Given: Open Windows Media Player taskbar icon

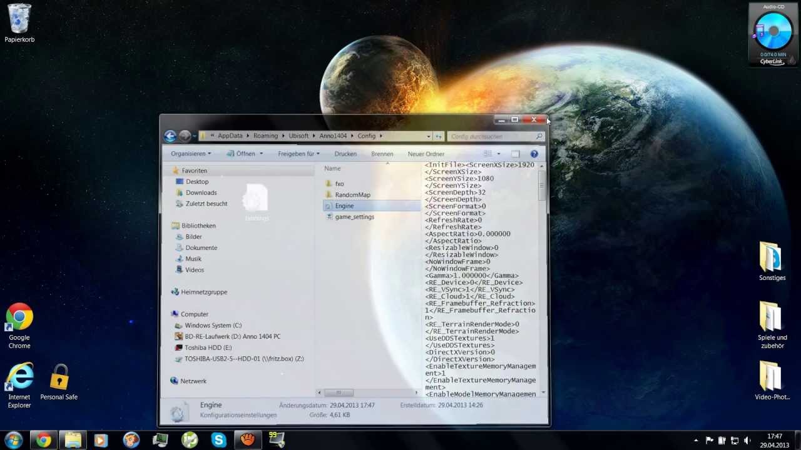Looking at the screenshot, I should (x=101, y=440).
